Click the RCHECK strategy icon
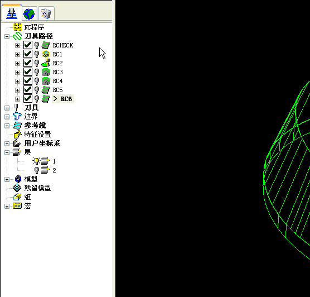The height and width of the screenshot is (297, 310). pos(46,45)
